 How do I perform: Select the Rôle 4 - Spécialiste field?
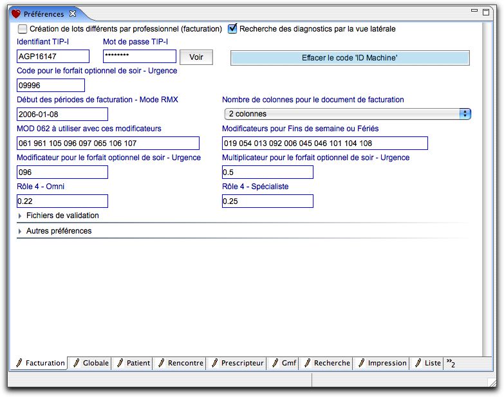click(267, 201)
